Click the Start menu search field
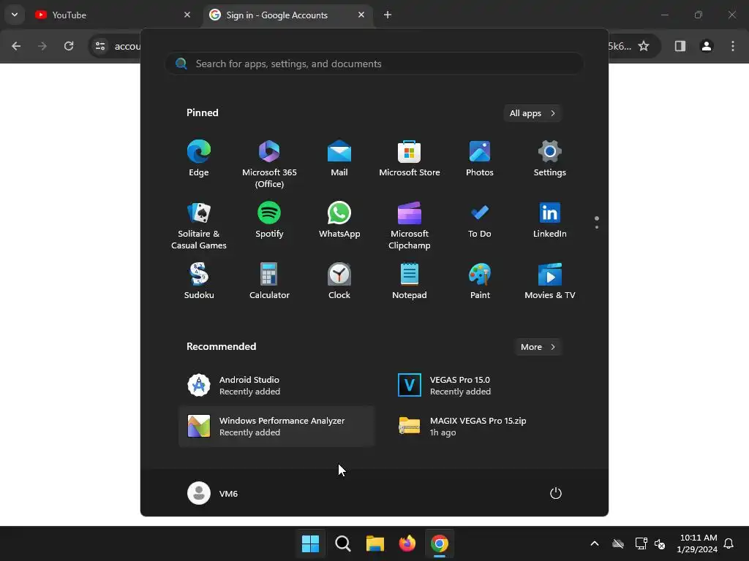 click(x=374, y=64)
